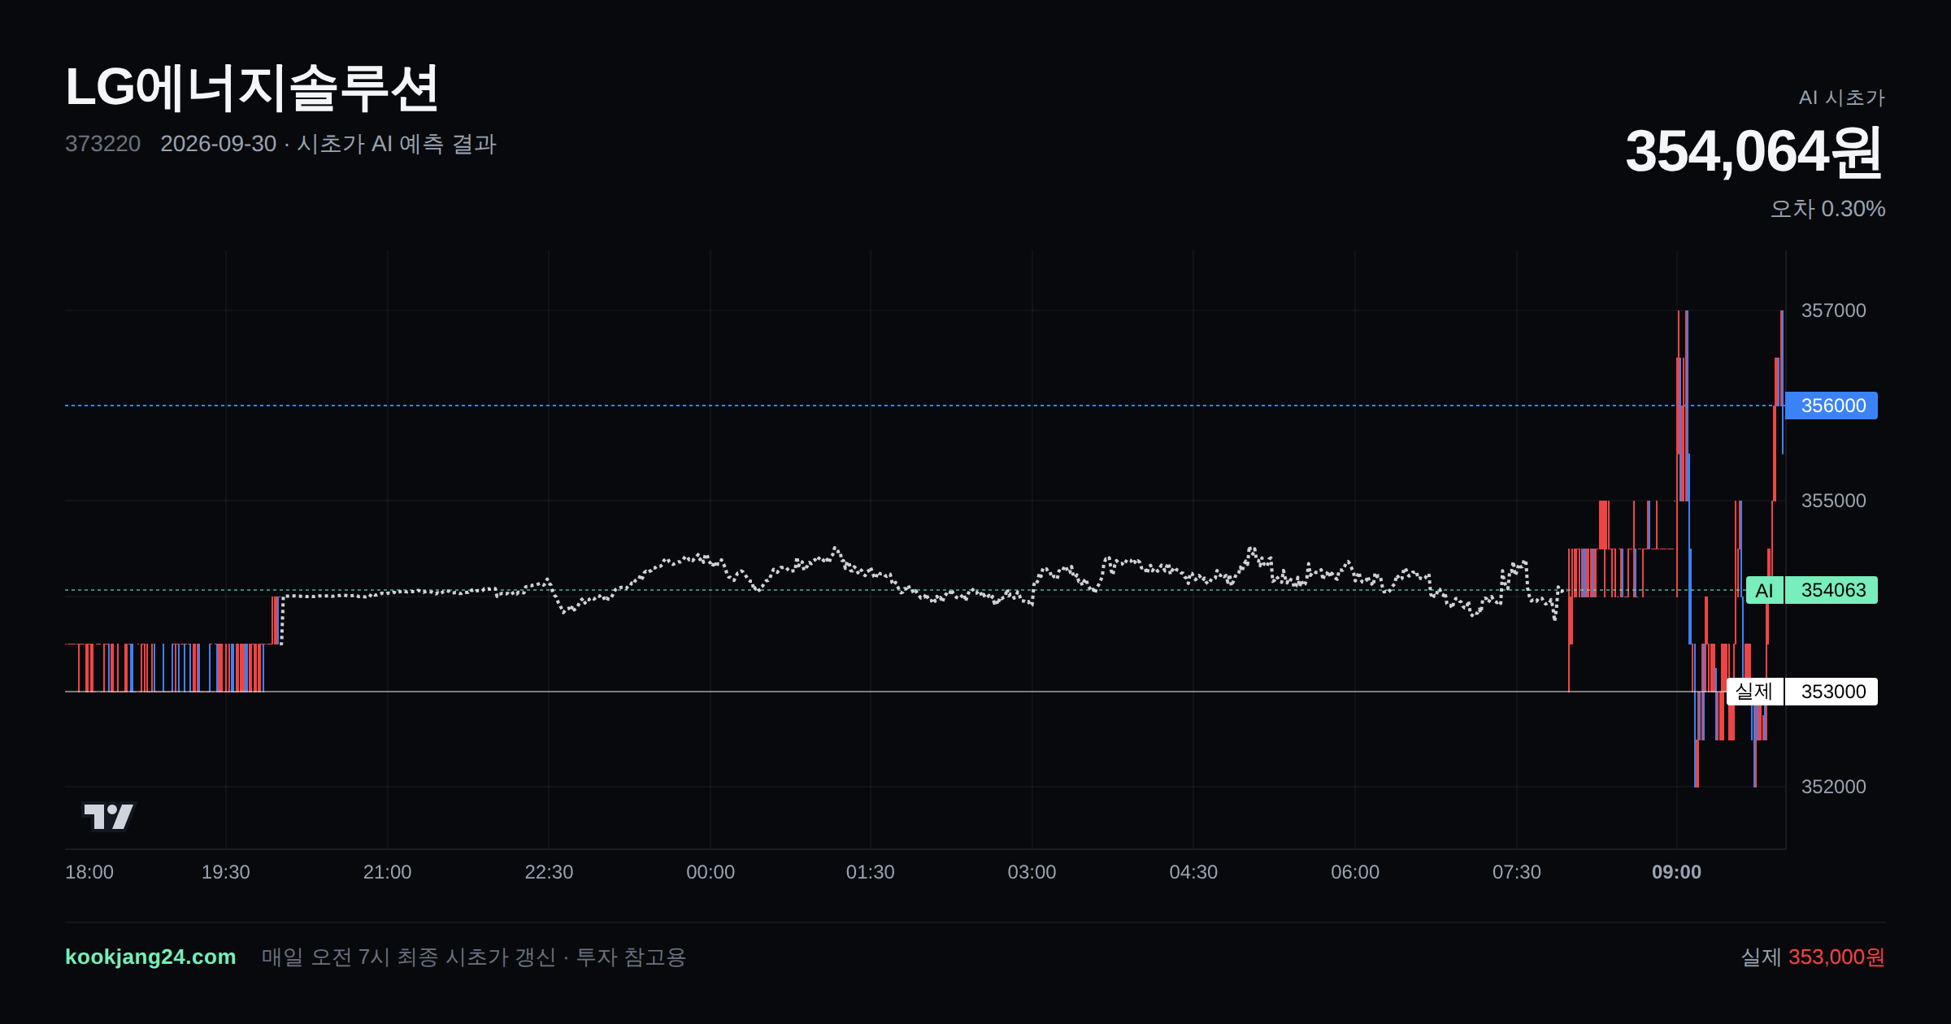Click the footer actual price 실제 353,000원
The height and width of the screenshot is (1024, 1951).
tap(1813, 957)
